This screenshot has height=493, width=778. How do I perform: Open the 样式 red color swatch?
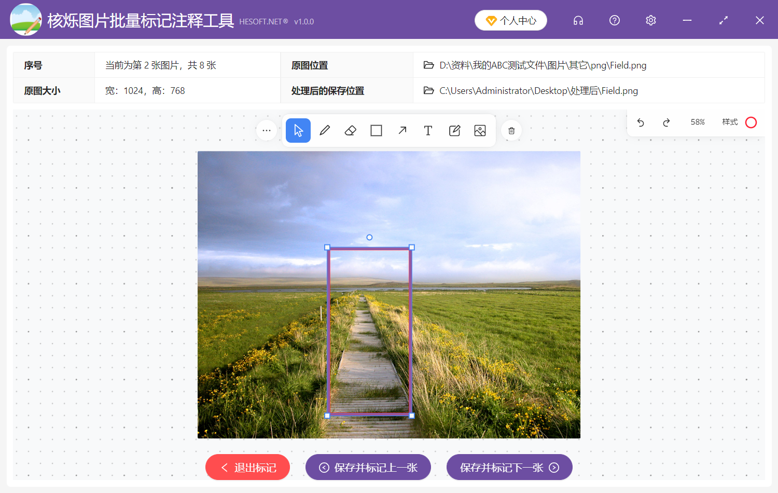click(x=751, y=122)
